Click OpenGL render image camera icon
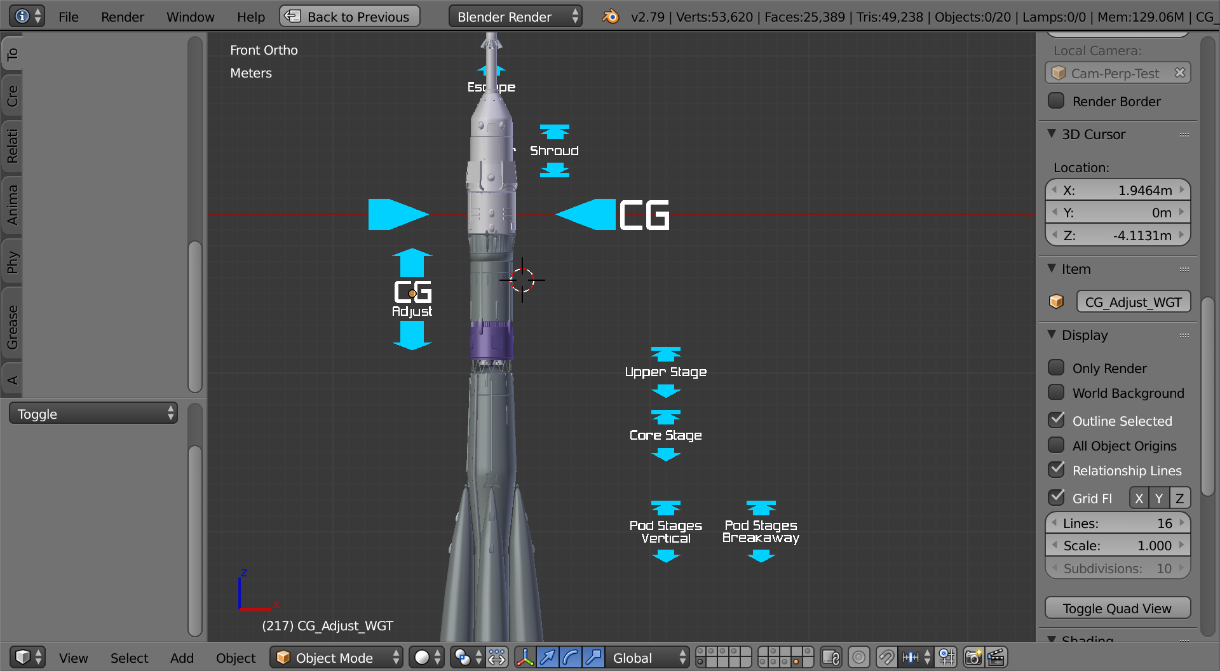 point(973,657)
